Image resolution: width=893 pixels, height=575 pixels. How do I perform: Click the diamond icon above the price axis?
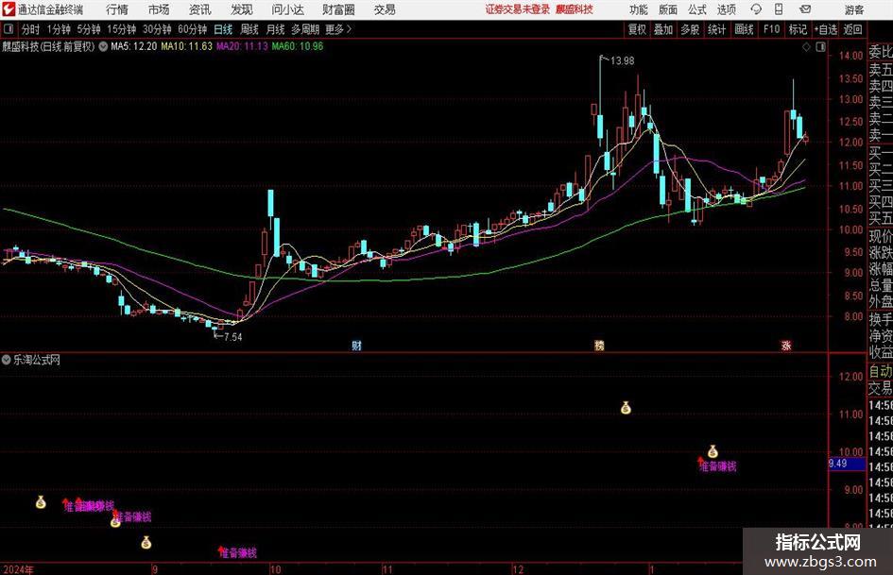click(806, 47)
